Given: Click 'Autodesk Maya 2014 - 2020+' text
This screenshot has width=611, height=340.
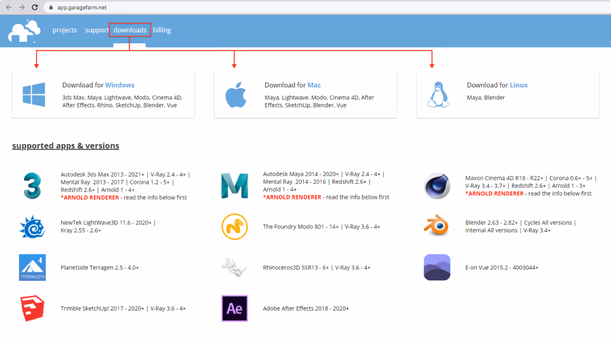Looking at the screenshot, I should [x=301, y=174].
